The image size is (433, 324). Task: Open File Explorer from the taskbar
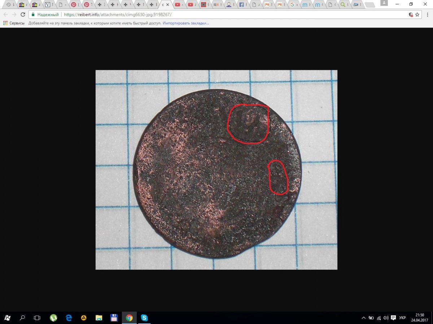(x=99, y=318)
